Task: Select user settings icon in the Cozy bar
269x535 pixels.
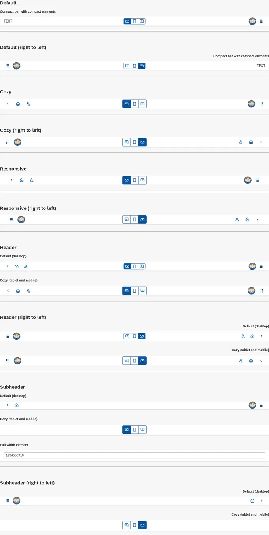Action: (x=28, y=104)
